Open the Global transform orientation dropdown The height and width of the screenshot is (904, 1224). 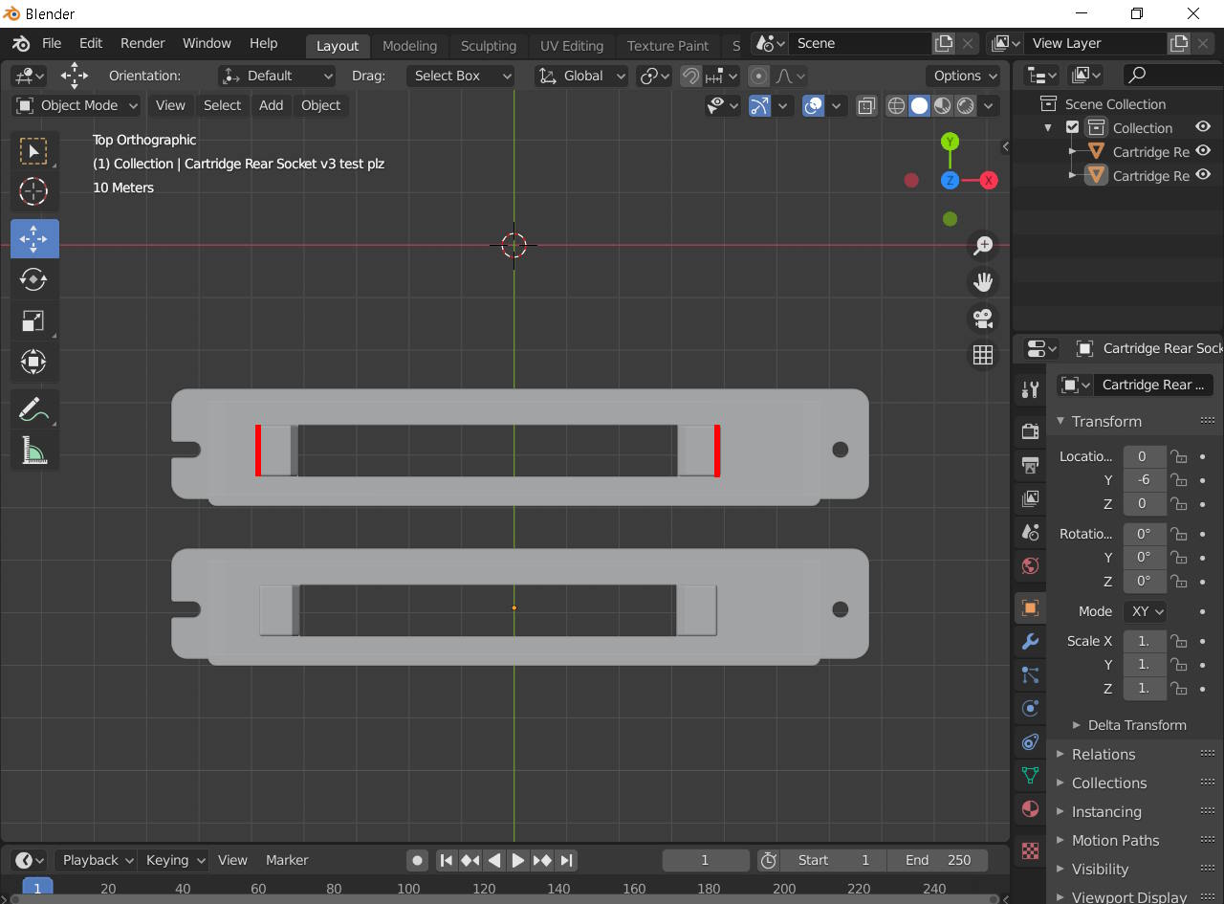(581, 76)
